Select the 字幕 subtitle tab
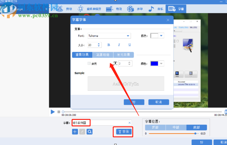The height and width of the screenshot is (145, 227). point(176,9)
